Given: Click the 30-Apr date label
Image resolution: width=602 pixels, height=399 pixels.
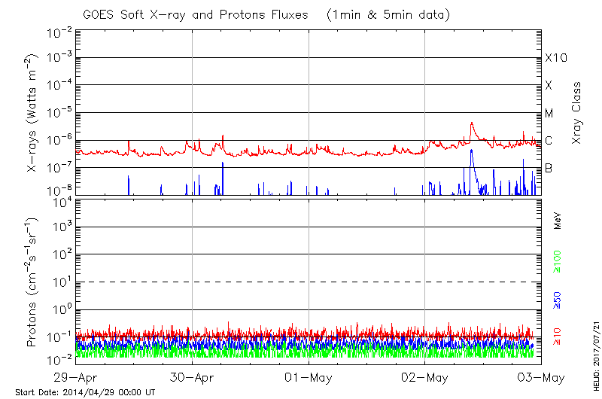Looking at the screenshot, I should pyautogui.click(x=193, y=376).
